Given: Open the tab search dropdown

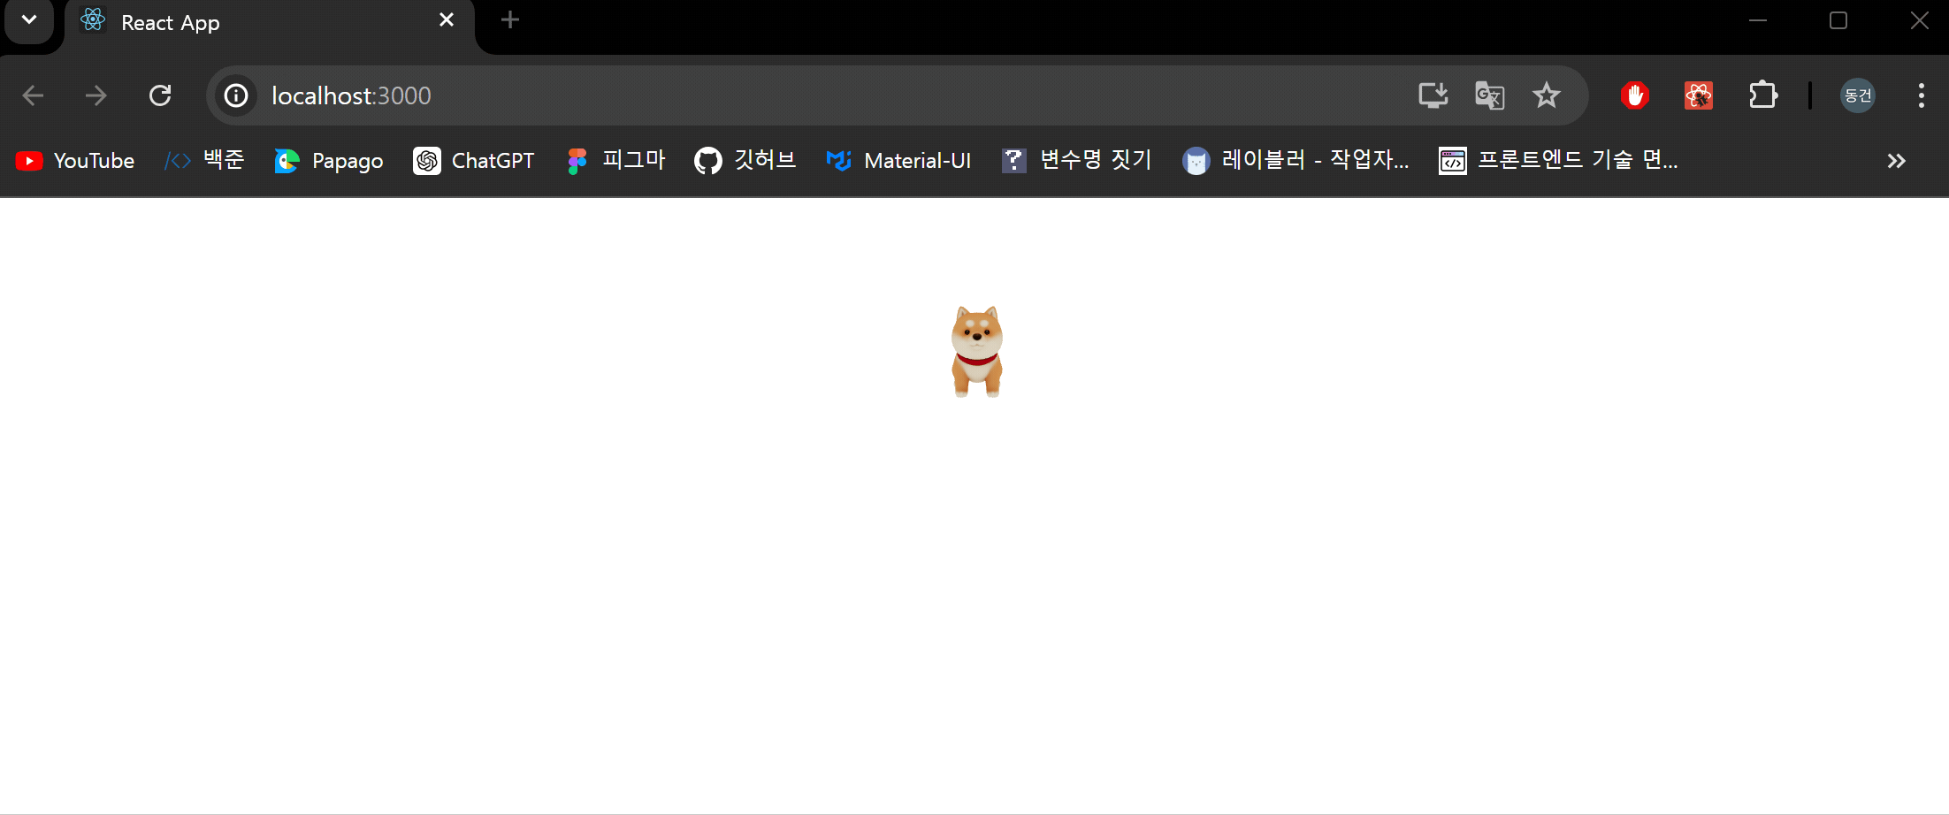Looking at the screenshot, I should [29, 20].
